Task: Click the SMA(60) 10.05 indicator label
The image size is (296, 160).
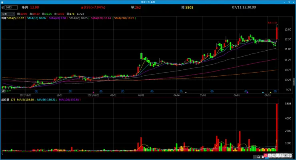Action: point(78,18)
